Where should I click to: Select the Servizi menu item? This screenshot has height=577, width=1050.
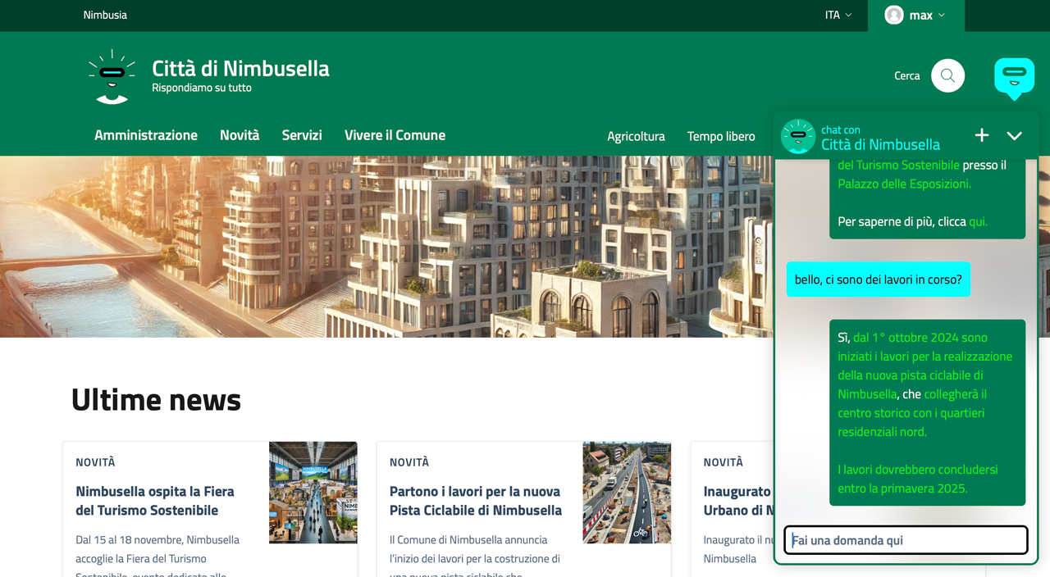[x=301, y=135]
